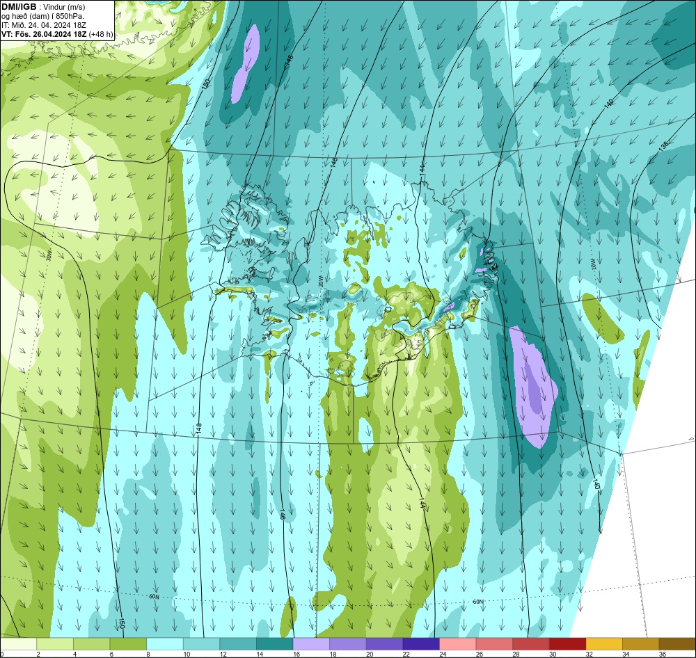Click the '150' contour label near the map top
Image resolution: width=696 pixels, height=658 pixels.
point(205,85)
